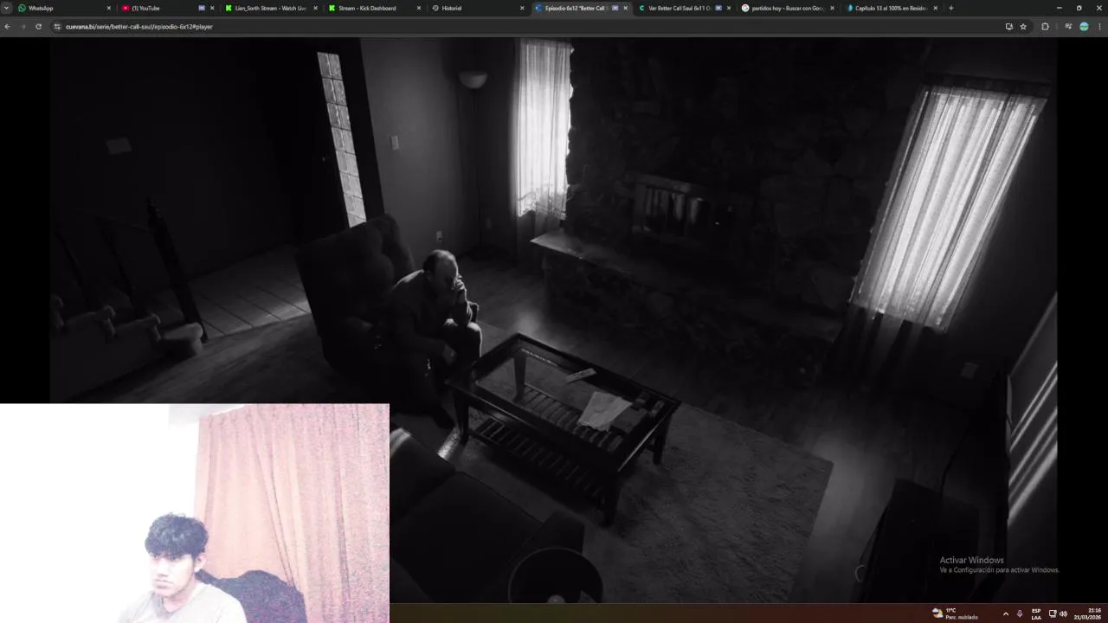Close the WhatsApp tab
The image size is (1108, 623).
[x=109, y=8]
